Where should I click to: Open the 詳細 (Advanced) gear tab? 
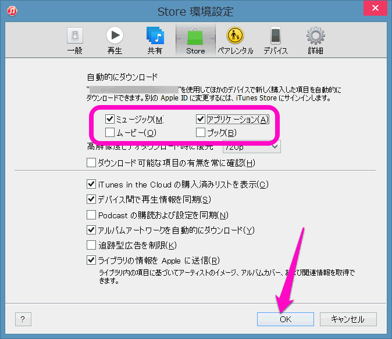[315, 41]
